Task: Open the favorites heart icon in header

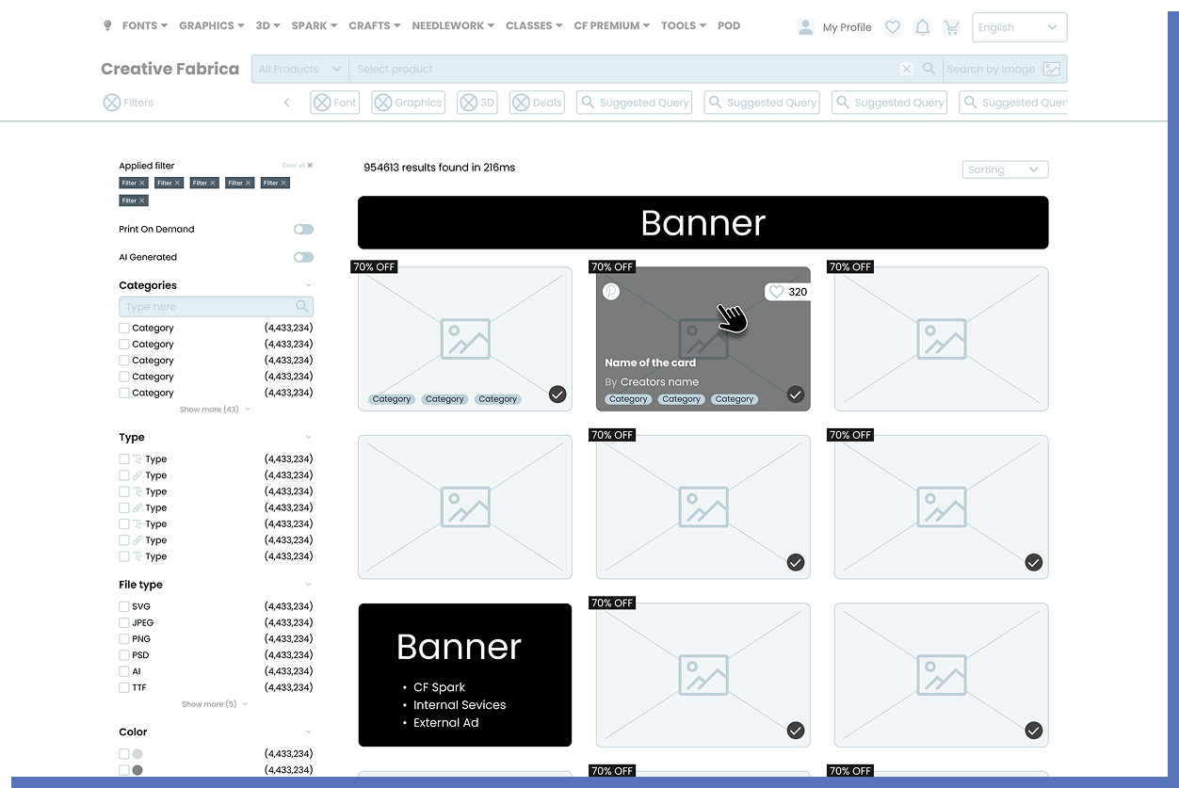Action: pos(892,26)
